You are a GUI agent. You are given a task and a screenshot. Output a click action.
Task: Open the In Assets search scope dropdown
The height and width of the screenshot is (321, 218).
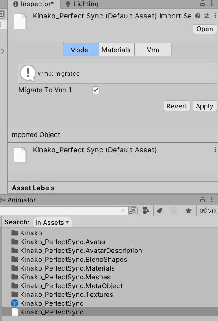pos(53,222)
